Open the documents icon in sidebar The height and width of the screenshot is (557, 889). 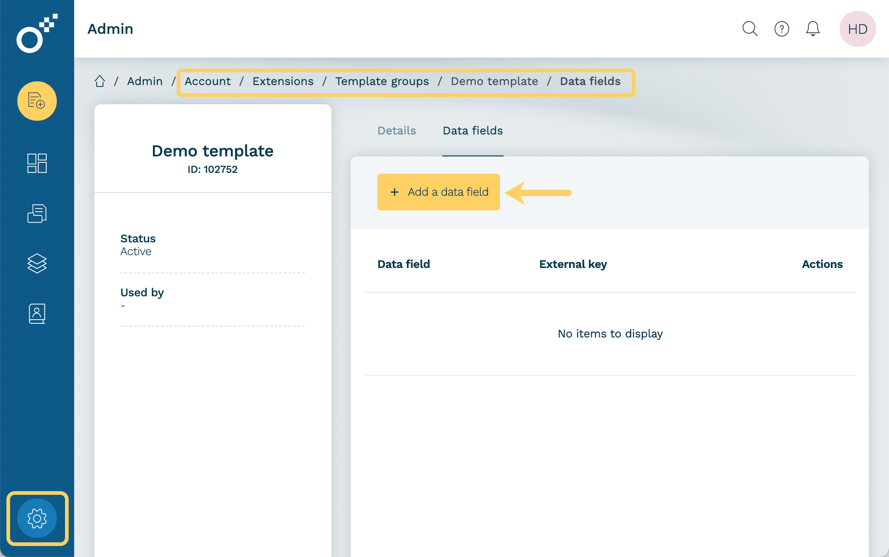(x=37, y=214)
